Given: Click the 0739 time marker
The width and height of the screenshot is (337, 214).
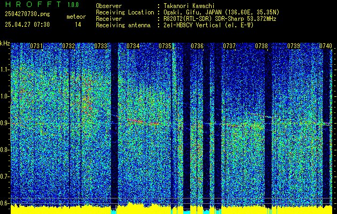Looking at the screenshot, I should [x=294, y=46].
